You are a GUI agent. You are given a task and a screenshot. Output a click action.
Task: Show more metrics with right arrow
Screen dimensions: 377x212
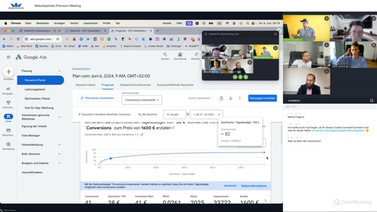click(x=266, y=200)
